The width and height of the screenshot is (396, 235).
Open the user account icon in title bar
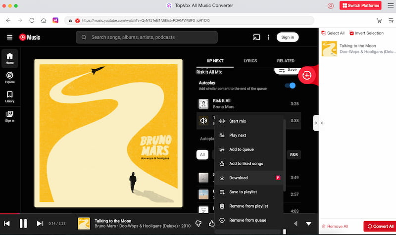[x=330, y=5]
